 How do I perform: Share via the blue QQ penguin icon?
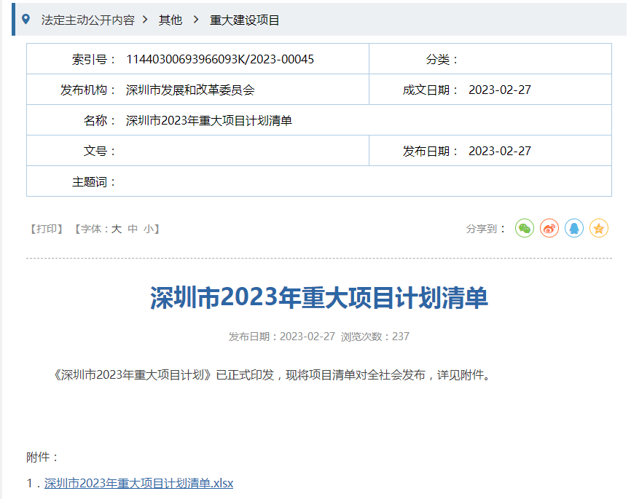(574, 229)
